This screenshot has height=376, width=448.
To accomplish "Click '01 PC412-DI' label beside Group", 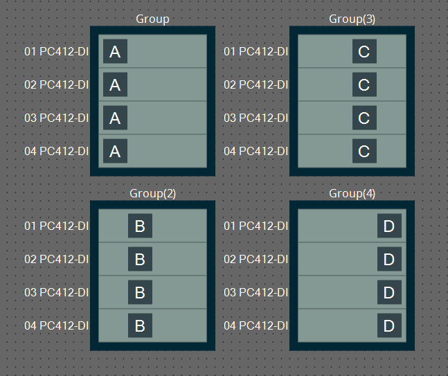I will click(x=56, y=52).
